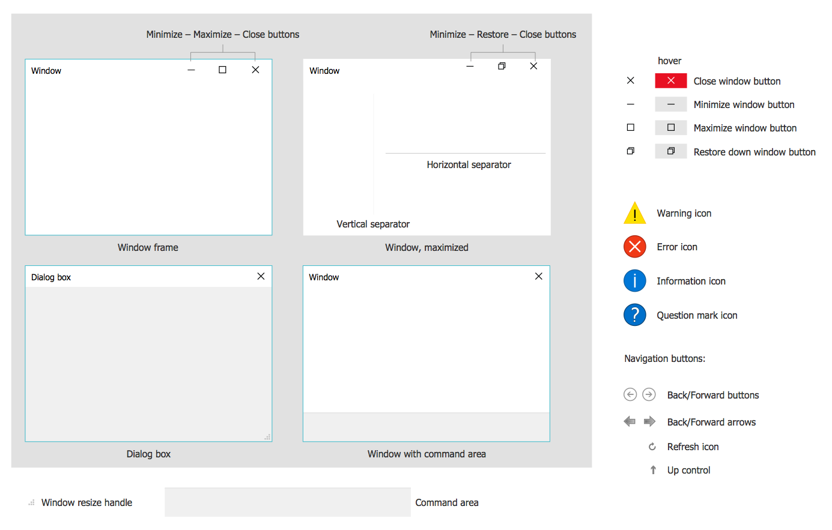Click the yellow Warning icon

pos(634,213)
